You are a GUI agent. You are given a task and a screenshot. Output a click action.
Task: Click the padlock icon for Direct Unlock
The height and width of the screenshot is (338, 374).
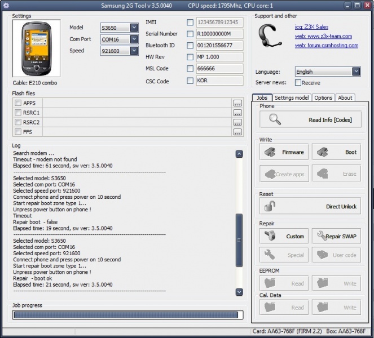pyautogui.click(x=270, y=206)
